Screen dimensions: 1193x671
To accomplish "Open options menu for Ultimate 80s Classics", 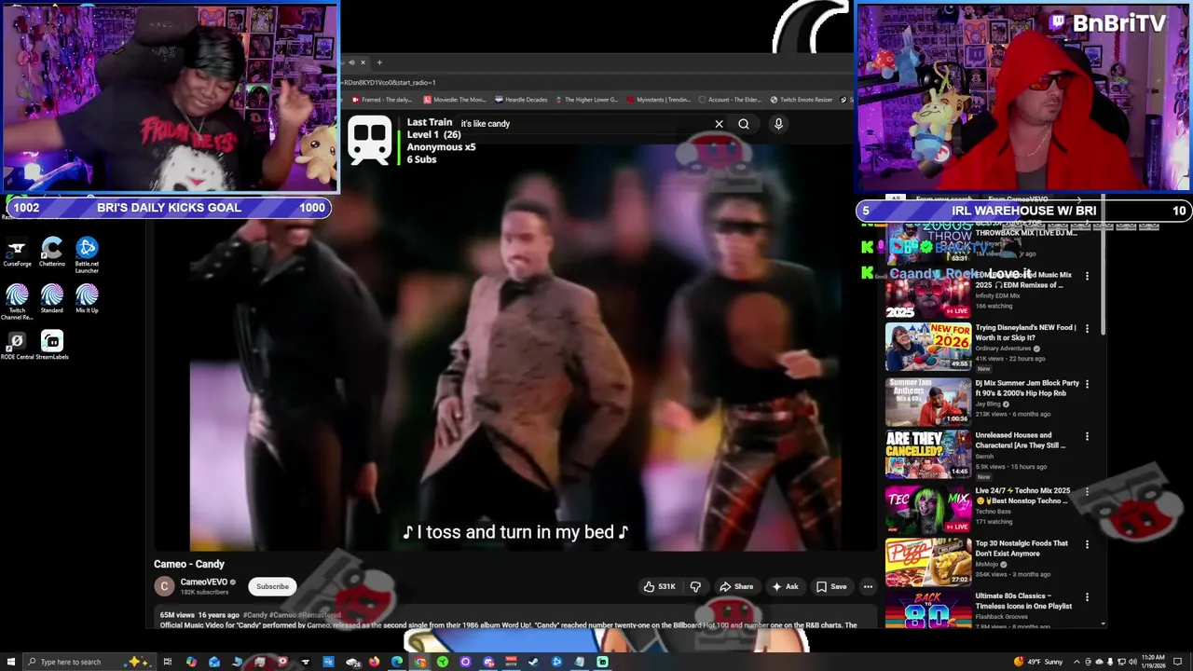I will tap(1087, 597).
